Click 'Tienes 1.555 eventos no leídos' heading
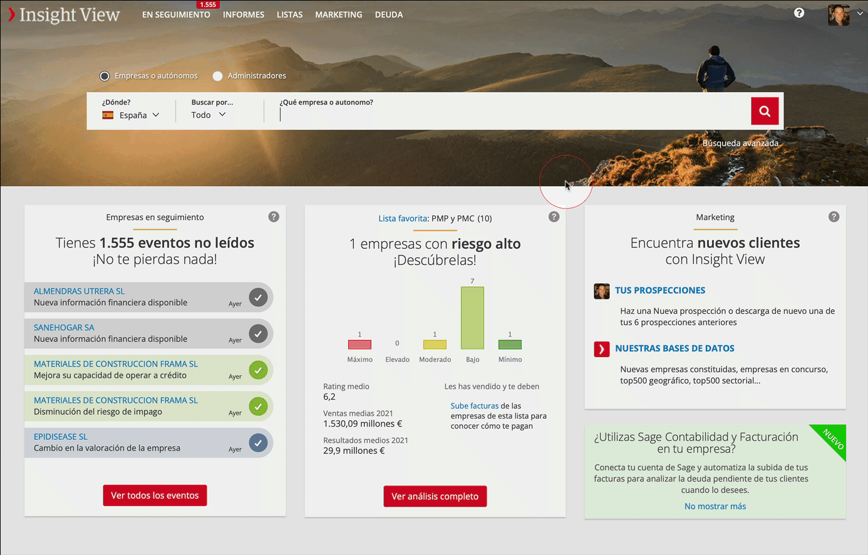868x555 pixels. [155, 243]
